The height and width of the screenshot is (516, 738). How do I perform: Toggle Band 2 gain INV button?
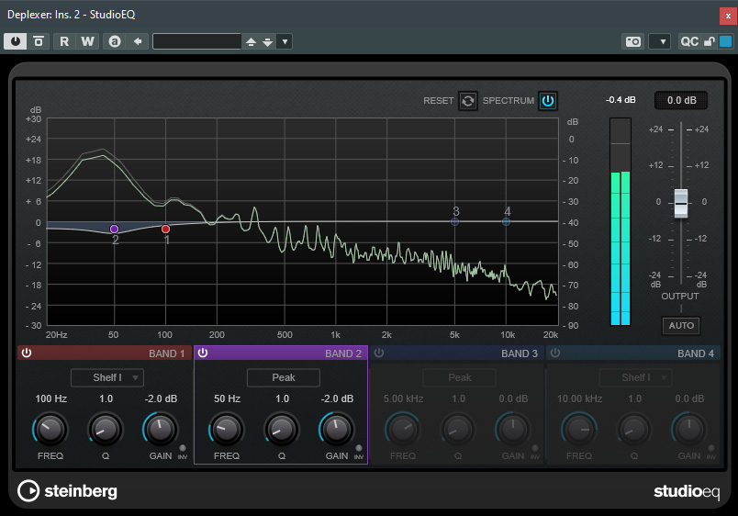pos(359,448)
